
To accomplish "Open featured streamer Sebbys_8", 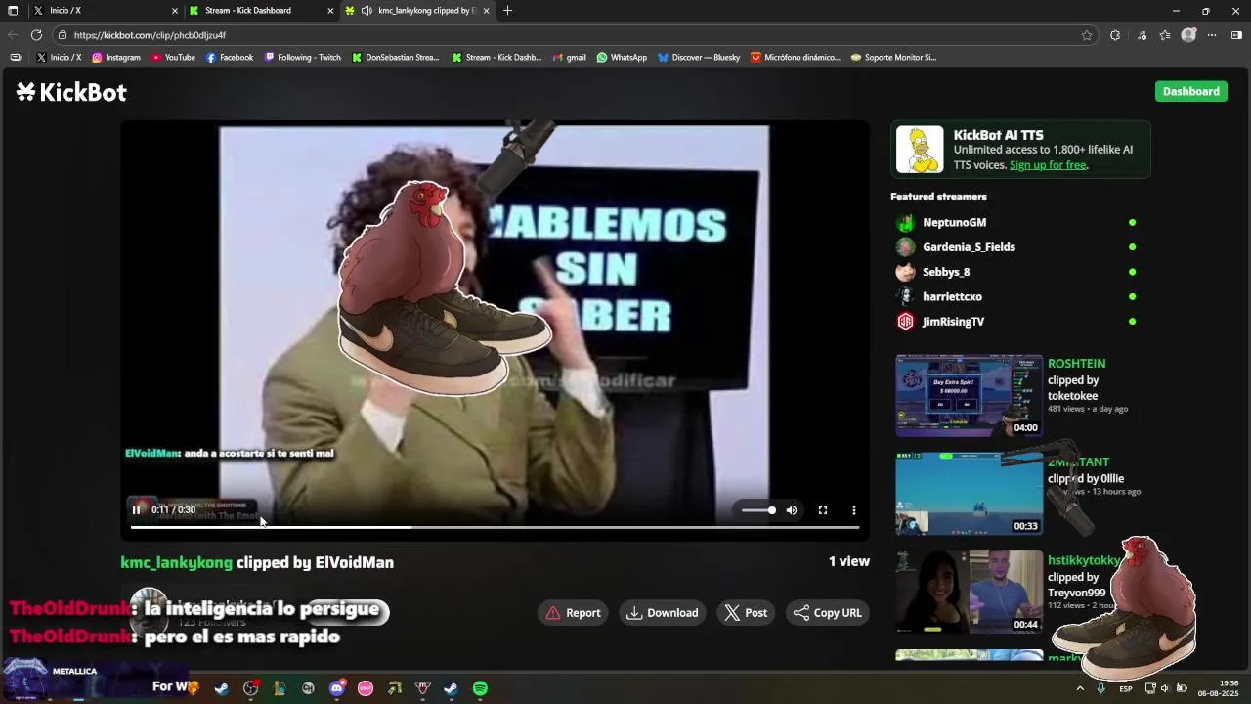I will (x=946, y=272).
